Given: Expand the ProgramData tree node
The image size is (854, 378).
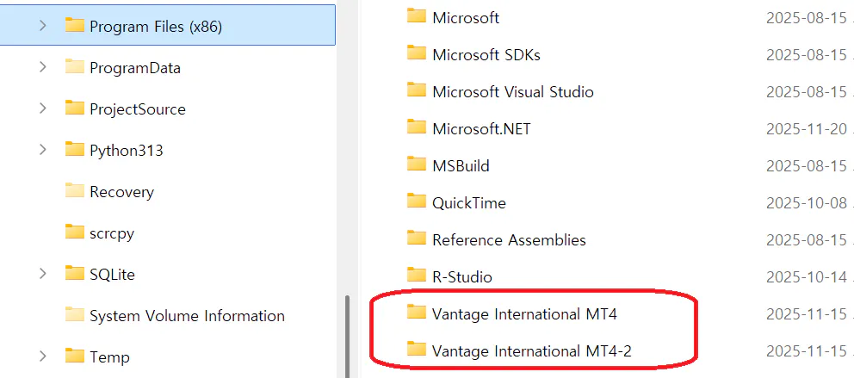Looking at the screenshot, I should [42, 67].
